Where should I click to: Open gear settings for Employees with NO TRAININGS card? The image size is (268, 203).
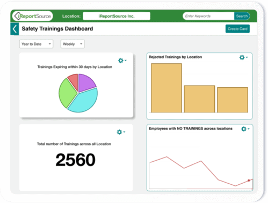point(245,129)
